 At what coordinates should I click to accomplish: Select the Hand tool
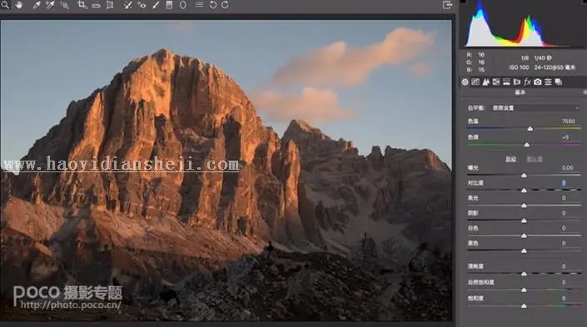coord(19,5)
